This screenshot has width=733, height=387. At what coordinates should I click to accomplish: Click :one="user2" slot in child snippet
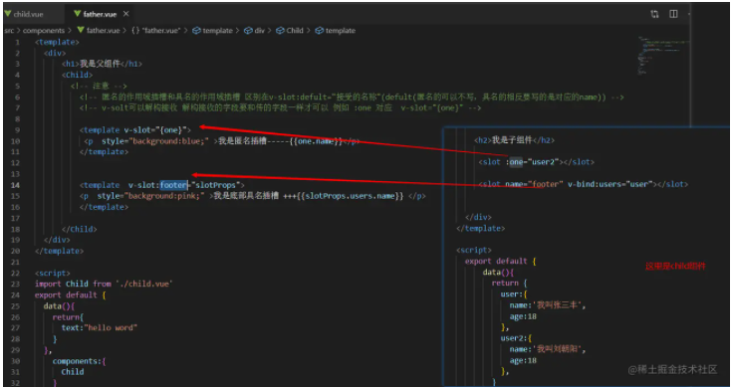(x=533, y=162)
